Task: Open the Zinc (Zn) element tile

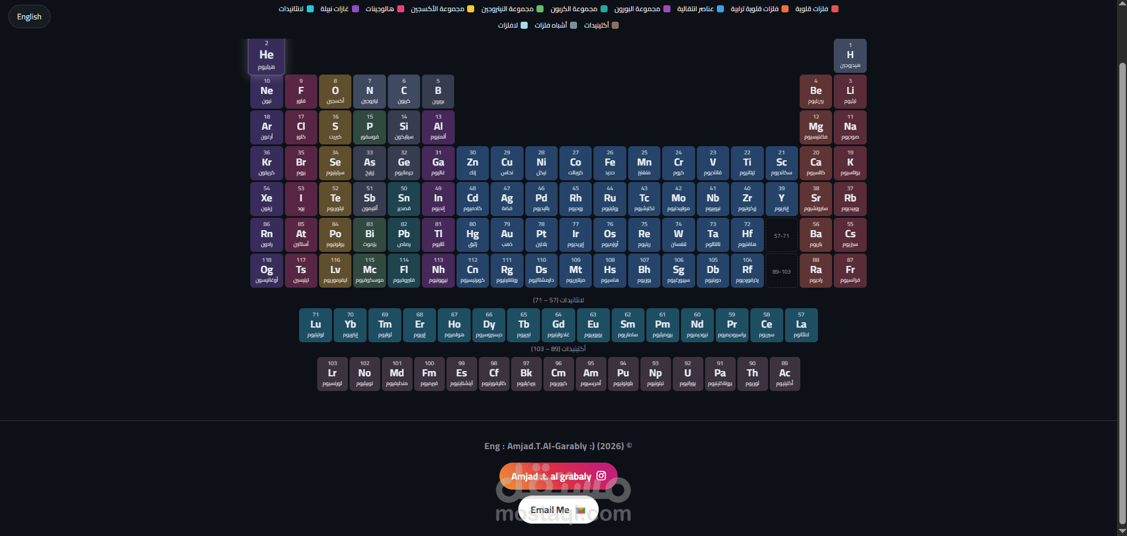Action: [472, 163]
